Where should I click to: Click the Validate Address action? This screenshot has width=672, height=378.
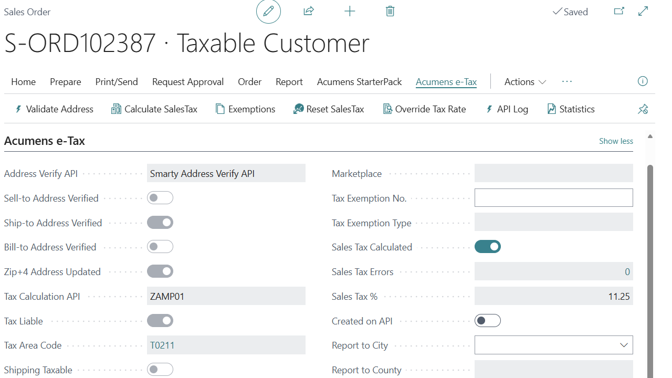54,109
